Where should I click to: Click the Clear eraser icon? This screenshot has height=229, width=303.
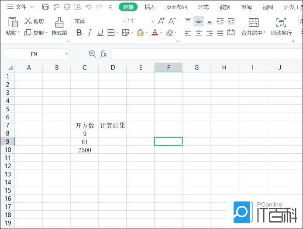click(170, 32)
